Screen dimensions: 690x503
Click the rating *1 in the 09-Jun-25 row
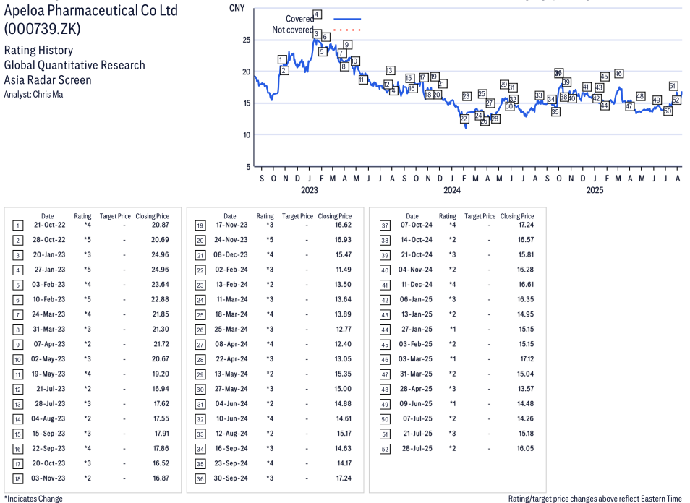[453, 404]
